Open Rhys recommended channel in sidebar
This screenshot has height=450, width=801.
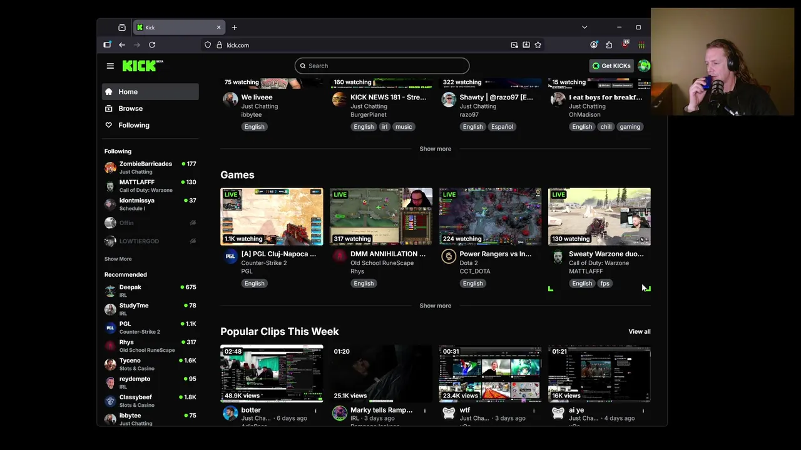pos(150,346)
